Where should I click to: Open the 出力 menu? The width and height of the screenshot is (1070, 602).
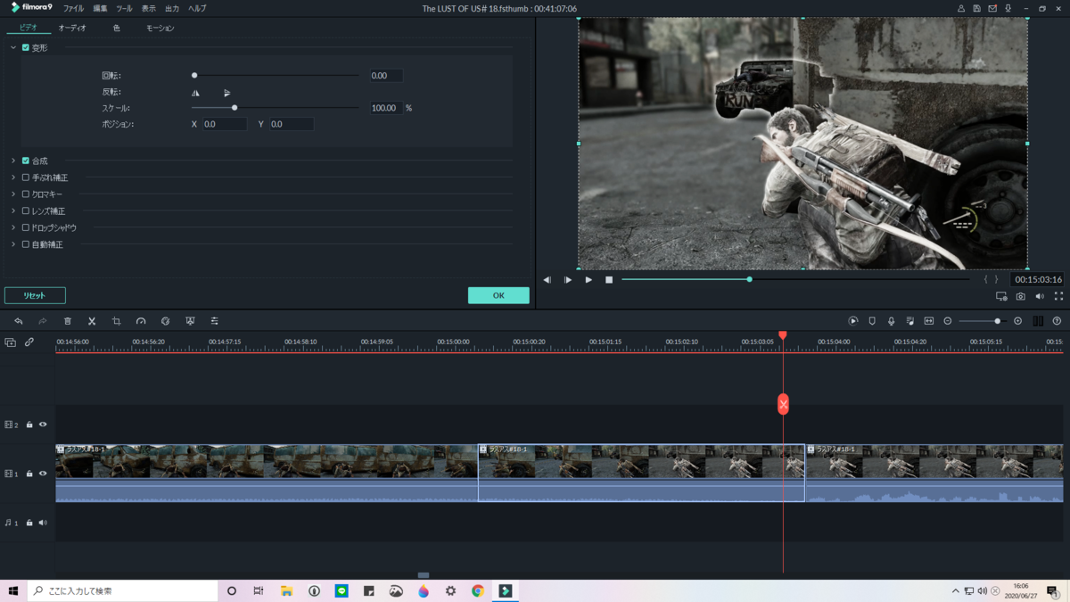172,8
